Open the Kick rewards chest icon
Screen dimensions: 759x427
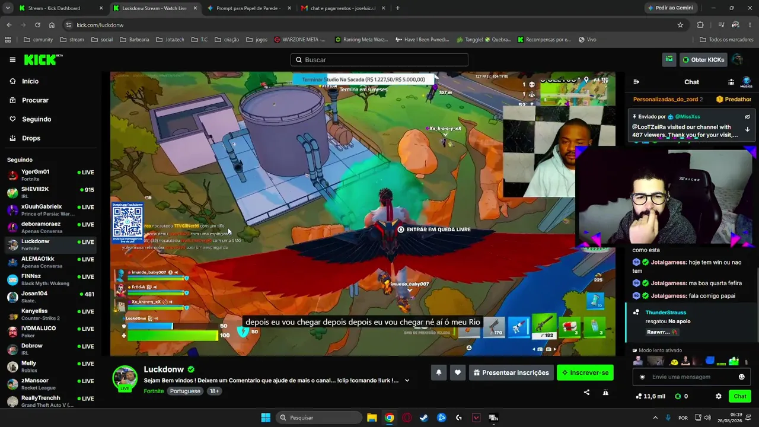[669, 59]
